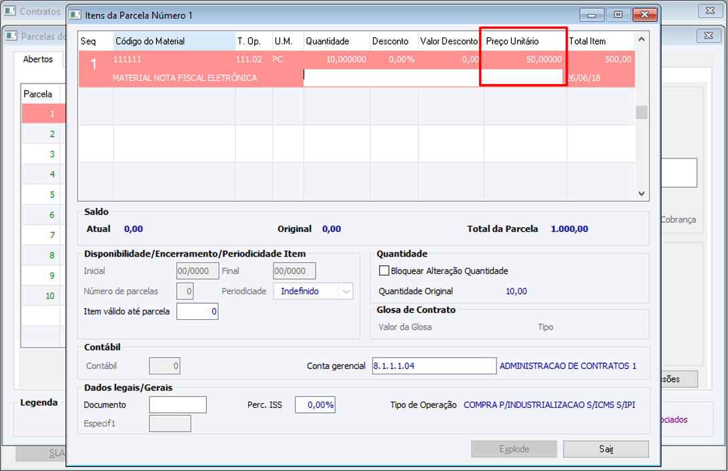This screenshot has width=728, height=471.
Task: Click the Itens da Parcela window icon
Action: coord(75,15)
